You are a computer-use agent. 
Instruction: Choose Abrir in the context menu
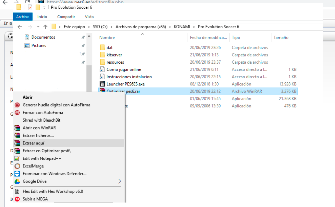[69, 97]
